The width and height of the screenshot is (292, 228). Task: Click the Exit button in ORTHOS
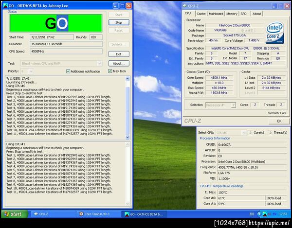coord(119,54)
